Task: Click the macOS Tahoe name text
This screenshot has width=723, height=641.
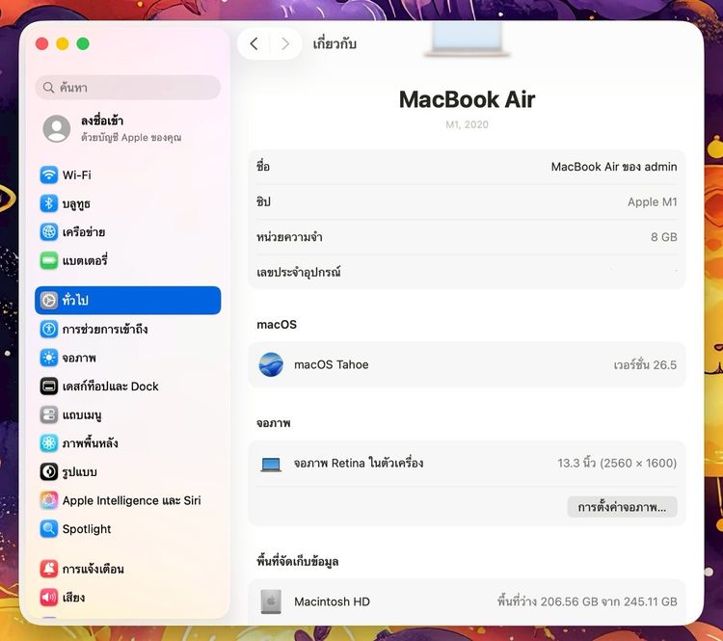Action: [331, 364]
